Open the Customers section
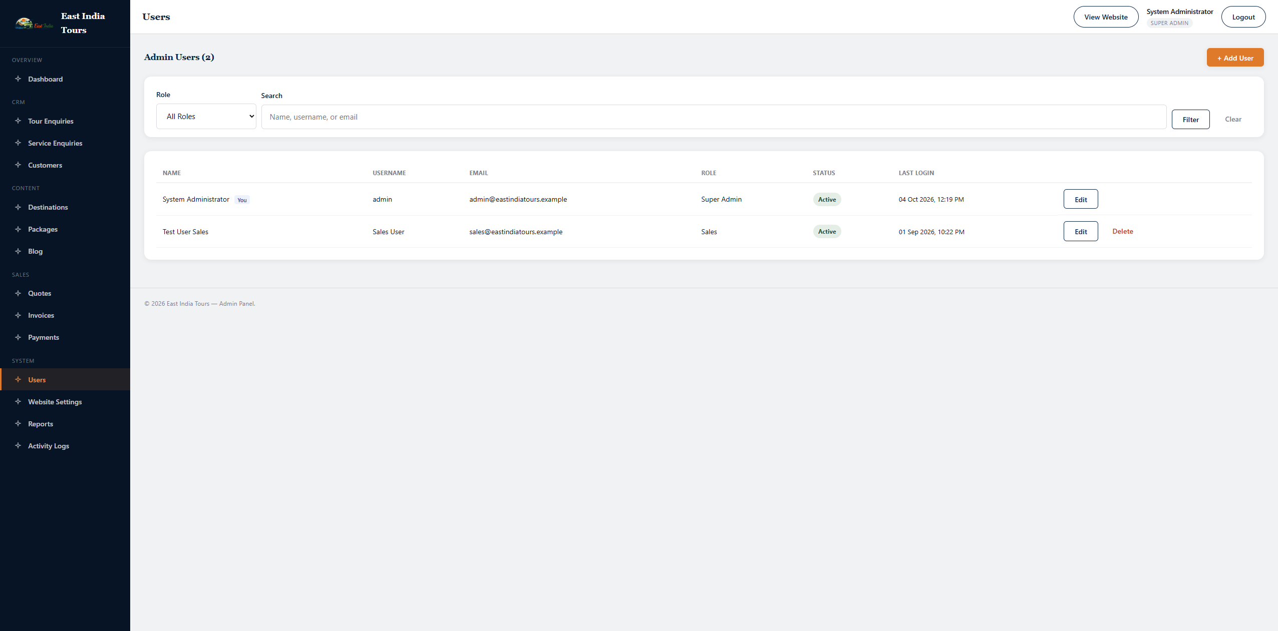The height and width of the screenshot is (631, 1278). pos(65,165)
